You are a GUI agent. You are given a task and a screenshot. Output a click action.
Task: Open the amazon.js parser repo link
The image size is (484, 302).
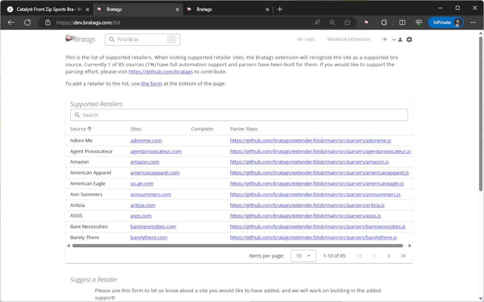[309, 162]
